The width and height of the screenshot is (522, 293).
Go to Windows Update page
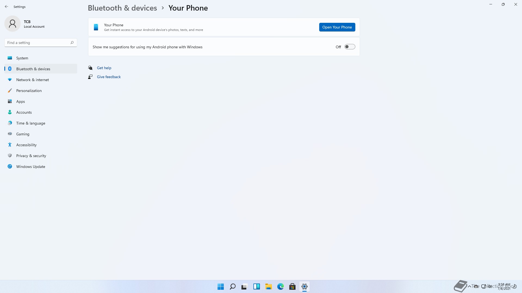(41, 166)
